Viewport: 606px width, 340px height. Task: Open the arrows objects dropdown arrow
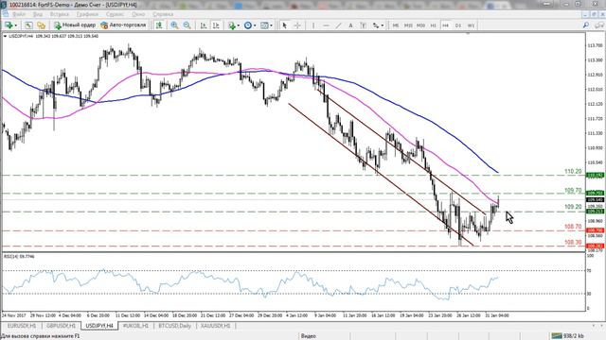pos(383,25)
